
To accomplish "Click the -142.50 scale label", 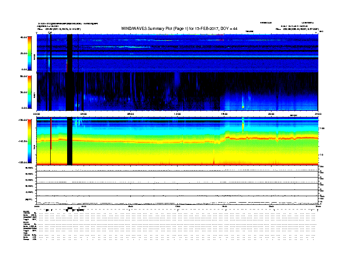I will [23, 141].
